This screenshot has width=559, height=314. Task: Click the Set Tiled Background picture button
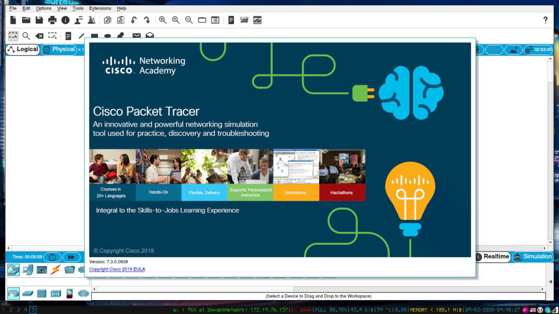[x=514, y=50]
